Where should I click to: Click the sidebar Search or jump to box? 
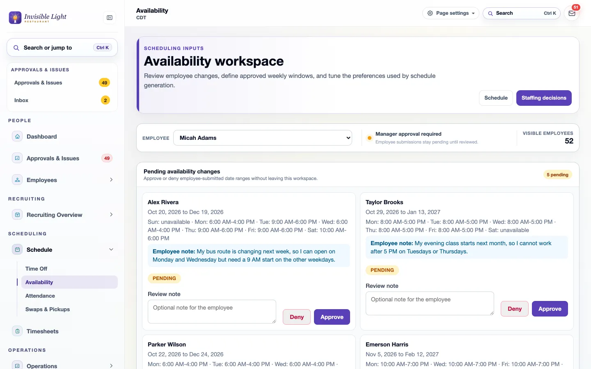click(x=62, y=48)
